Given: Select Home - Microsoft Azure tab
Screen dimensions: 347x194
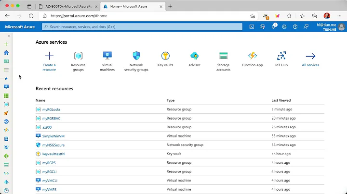Looking at the screenshot, I should click(x=133, y=6).
